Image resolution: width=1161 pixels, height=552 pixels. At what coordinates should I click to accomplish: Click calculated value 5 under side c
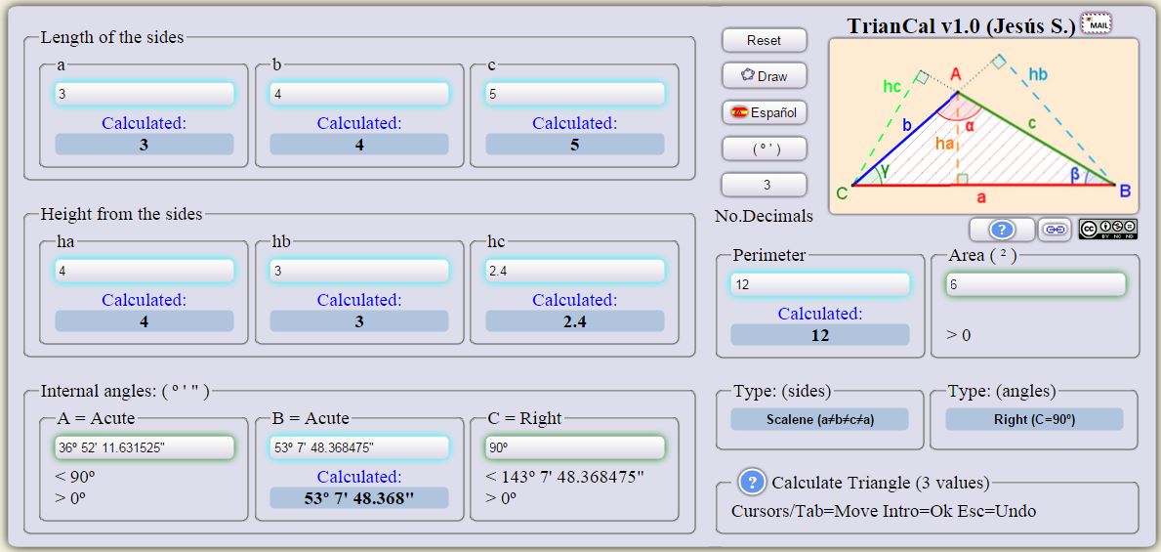(x=574, y=145)
